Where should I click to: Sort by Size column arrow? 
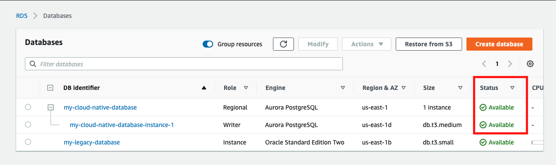click(460, 88)
